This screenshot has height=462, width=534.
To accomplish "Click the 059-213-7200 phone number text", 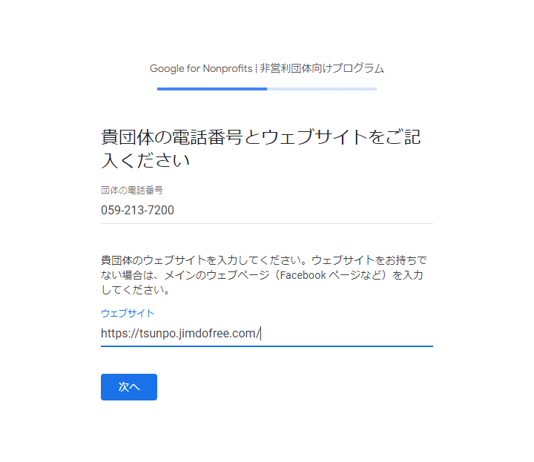I will click(x=137, y=211).
